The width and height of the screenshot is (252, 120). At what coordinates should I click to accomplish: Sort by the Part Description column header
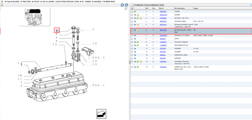pyautogui.click(x=180, y=8)
